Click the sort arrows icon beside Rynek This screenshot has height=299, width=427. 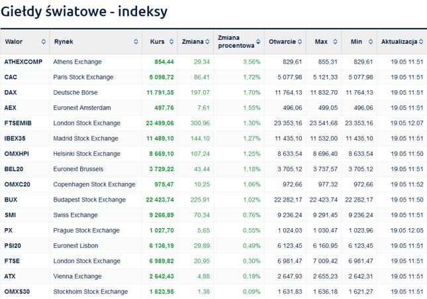coord(136,42)
